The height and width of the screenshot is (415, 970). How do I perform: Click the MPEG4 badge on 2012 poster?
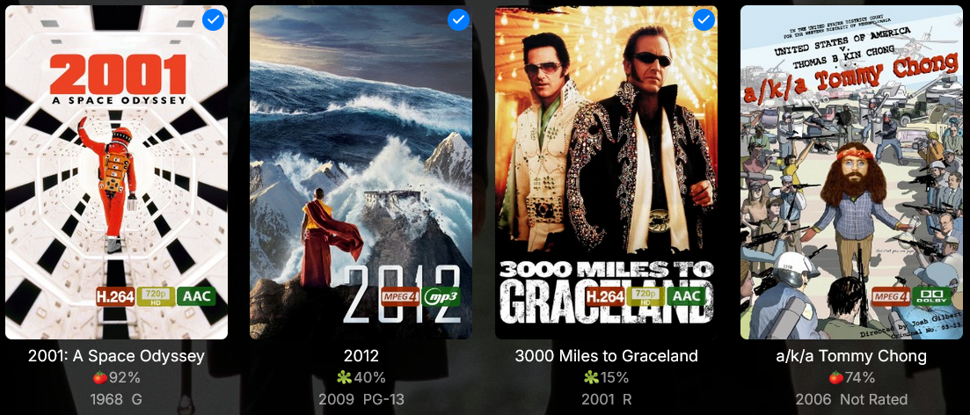tap(400, 296)
